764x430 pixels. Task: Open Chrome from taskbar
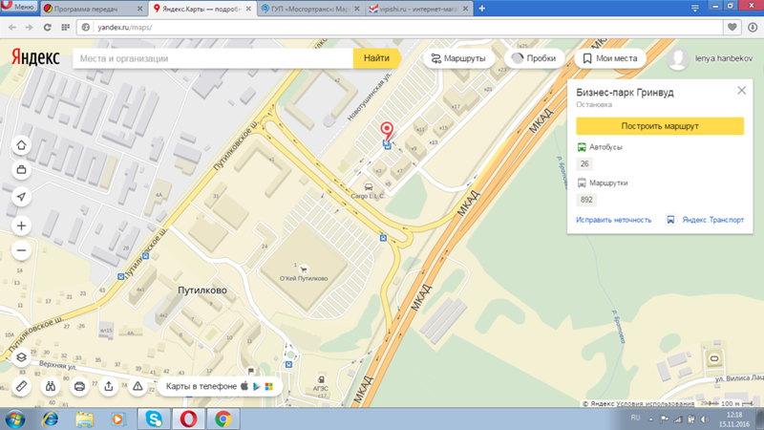[x=223, y=419]
